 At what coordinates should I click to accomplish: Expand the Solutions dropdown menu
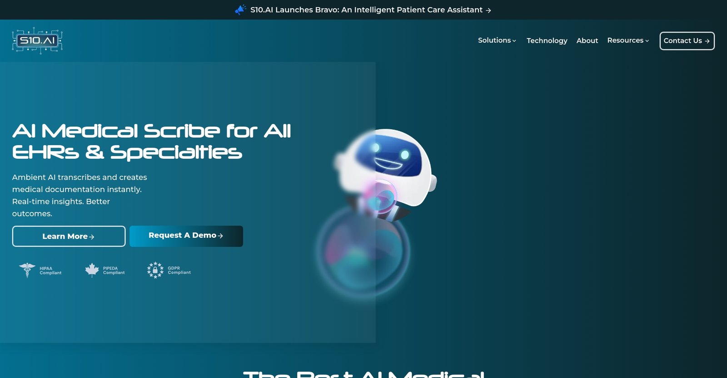497,40
